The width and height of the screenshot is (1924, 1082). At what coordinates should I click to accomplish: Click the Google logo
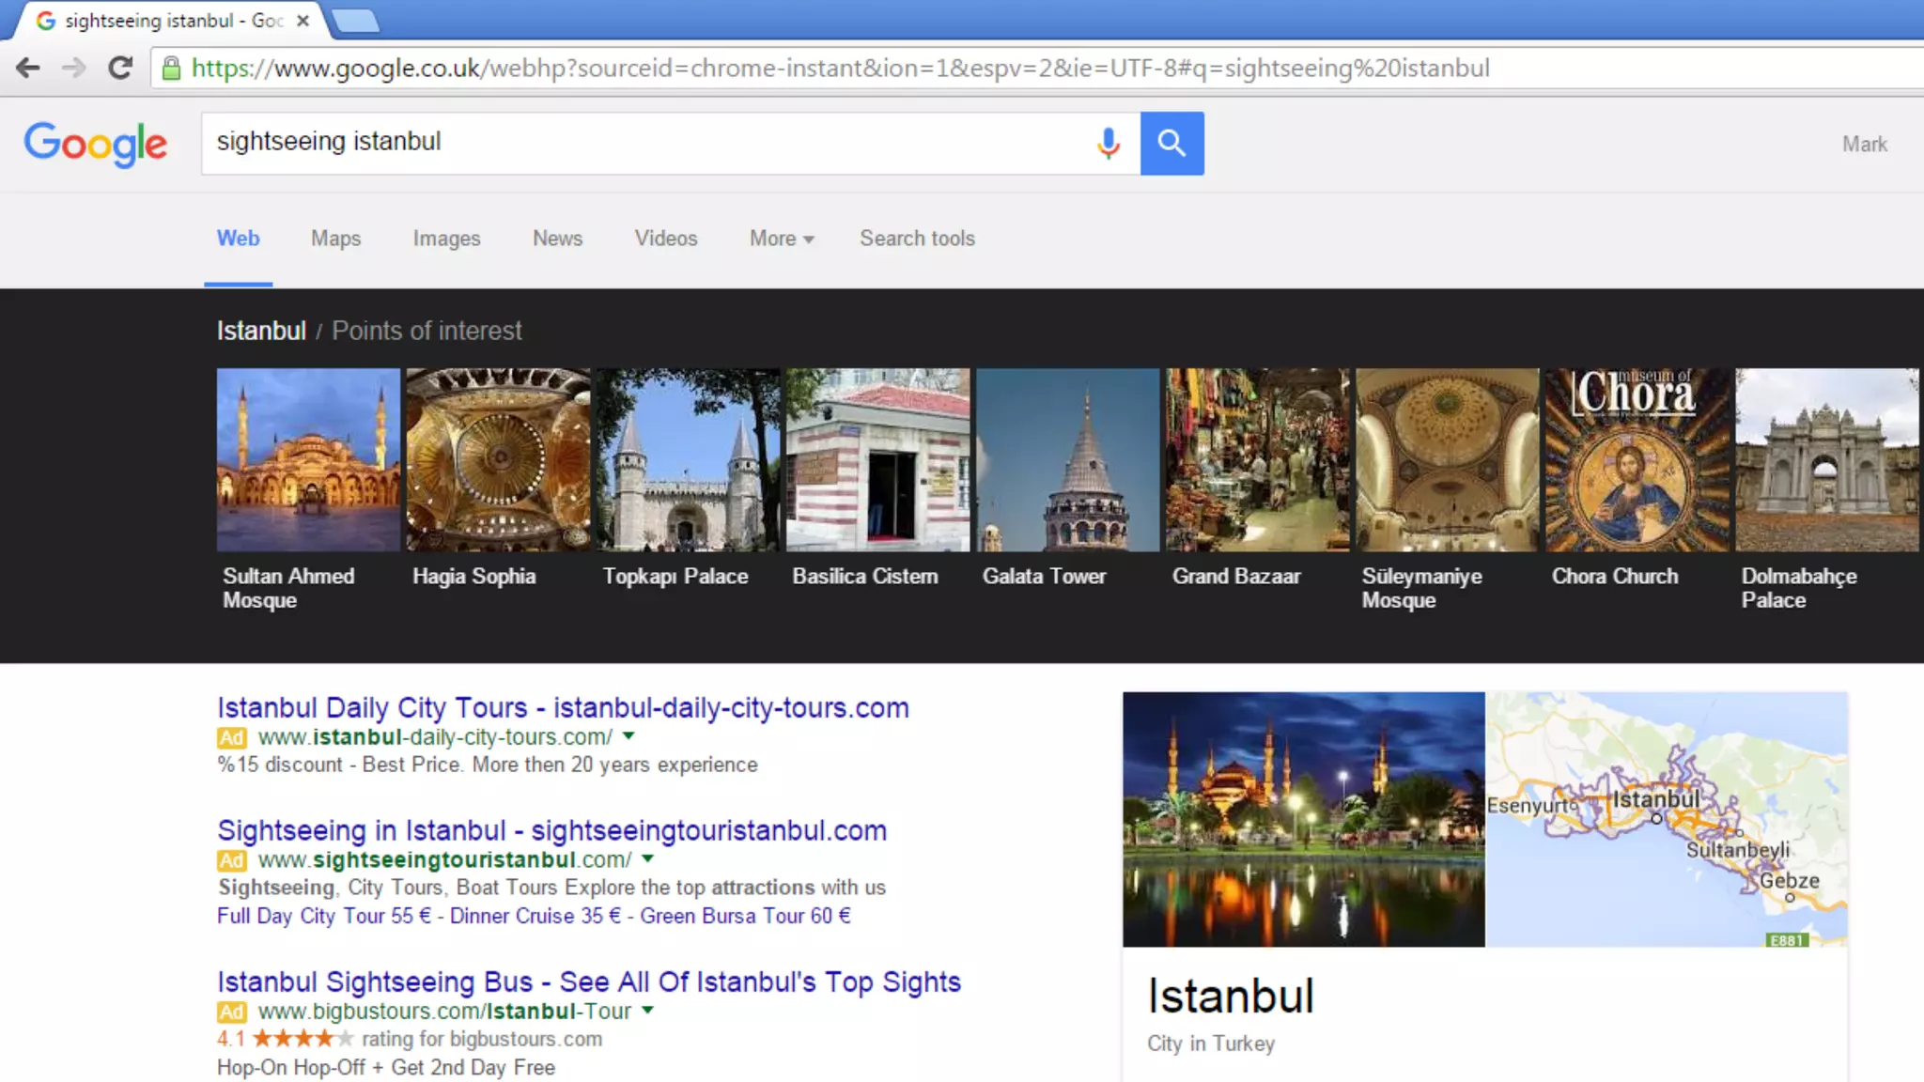[96, 144]
